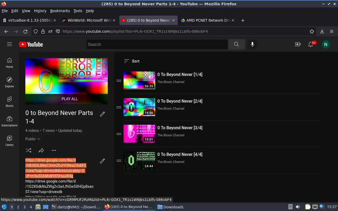
Task: Go to Home in sidebar
Action: pyautogui.click(x=10, y=63)
